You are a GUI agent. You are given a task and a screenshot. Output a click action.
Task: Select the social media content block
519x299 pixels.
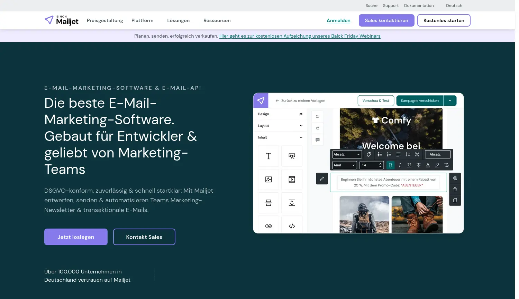pyautogui.click(x=268, y=226)
